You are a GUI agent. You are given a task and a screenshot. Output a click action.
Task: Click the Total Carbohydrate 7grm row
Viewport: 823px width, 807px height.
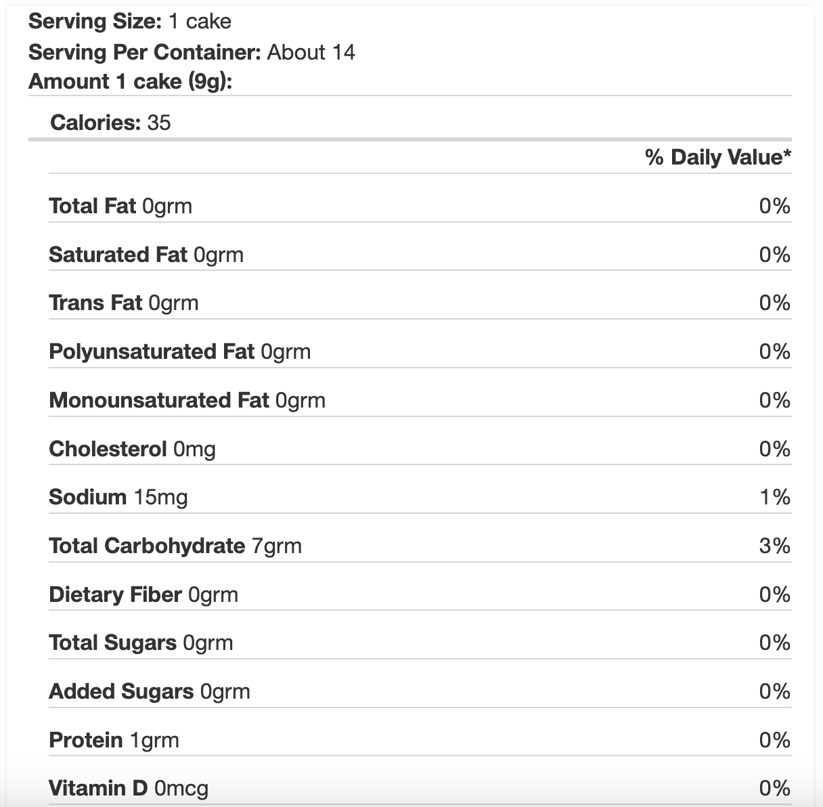[420, 546]
